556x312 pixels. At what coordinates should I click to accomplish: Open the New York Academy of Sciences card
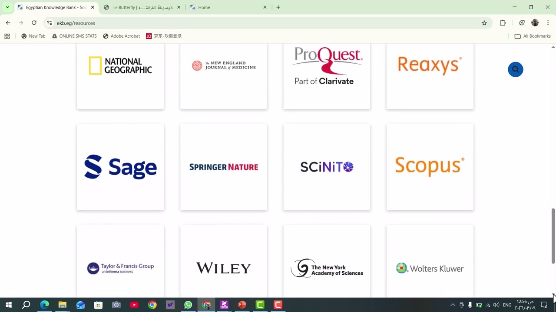pos(327,261)
